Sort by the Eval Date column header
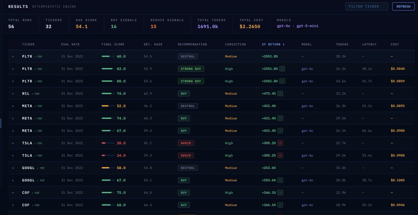Viewport: 418px width, 215px height. click(x=70, y=45)
